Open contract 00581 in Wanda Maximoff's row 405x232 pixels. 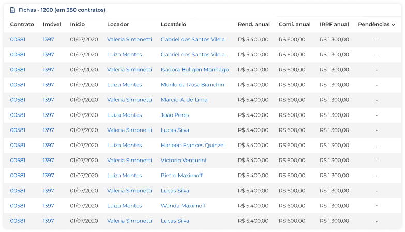click(18, 206)
